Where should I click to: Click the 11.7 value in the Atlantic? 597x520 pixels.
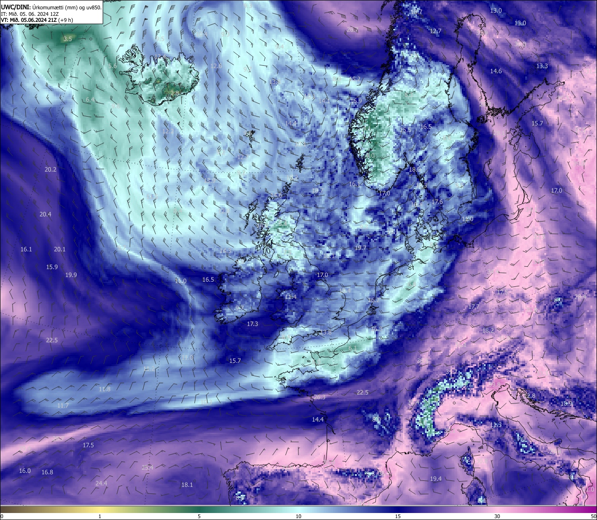63,406
